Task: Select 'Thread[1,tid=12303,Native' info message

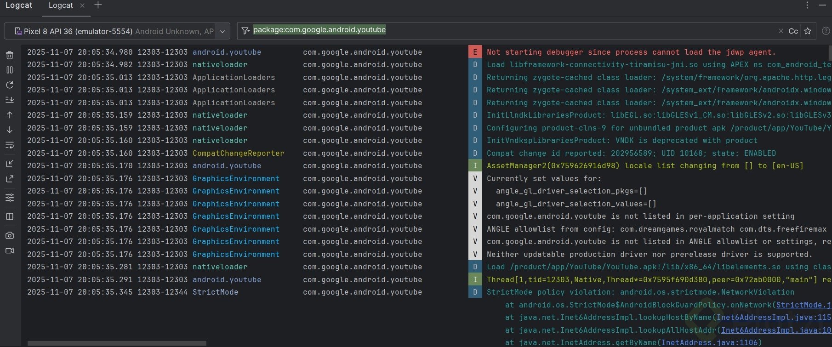Action: [659, 279]
